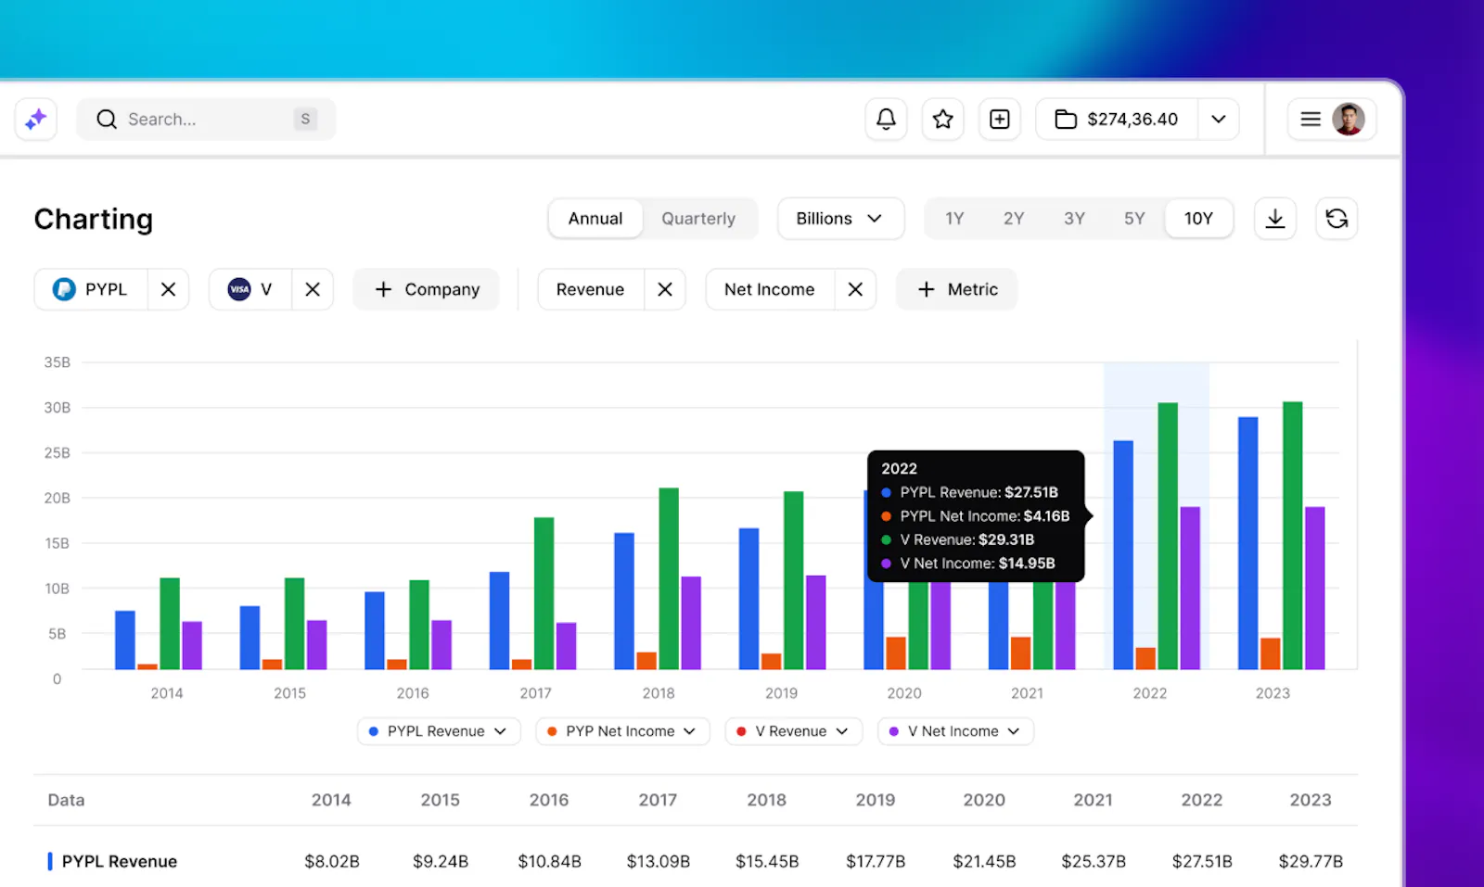Select the 10Y time range
The height and width of the screenshot is (887, 1484).
click(1198, 219)
